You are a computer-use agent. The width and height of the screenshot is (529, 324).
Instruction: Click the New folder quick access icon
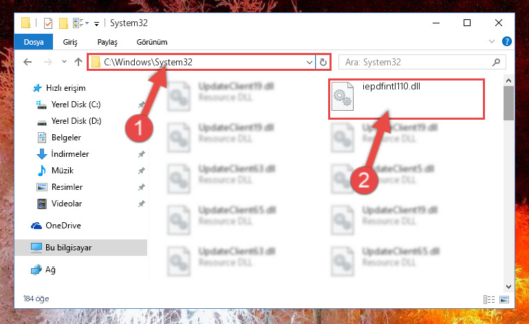click(63, 23)
